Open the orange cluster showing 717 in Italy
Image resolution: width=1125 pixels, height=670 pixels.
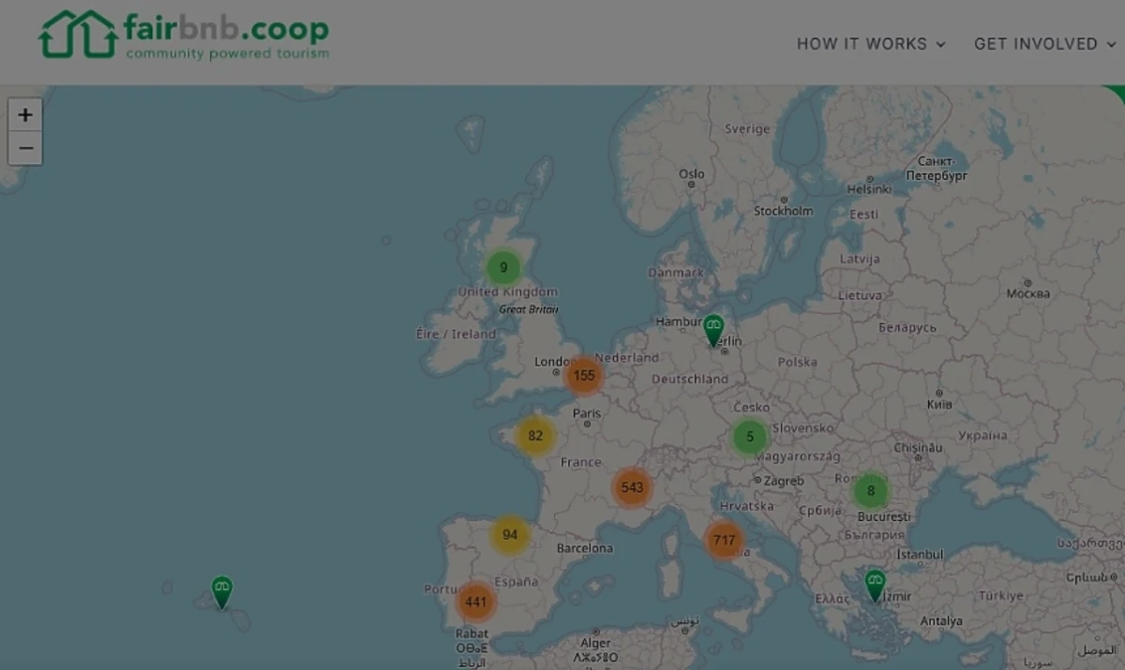click(x=724, y=541)
